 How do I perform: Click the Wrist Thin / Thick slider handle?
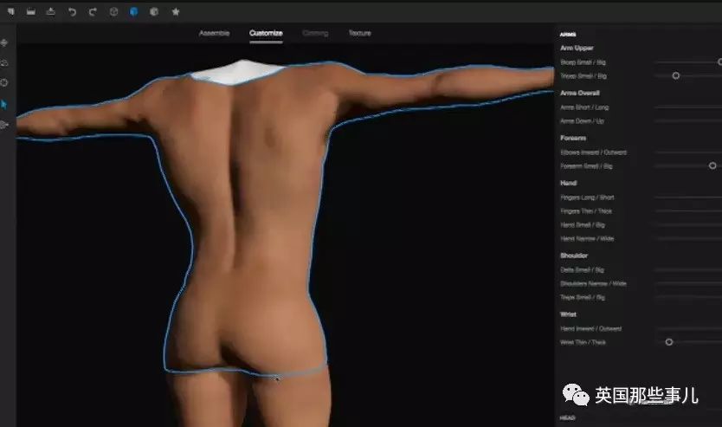point(669,342)
